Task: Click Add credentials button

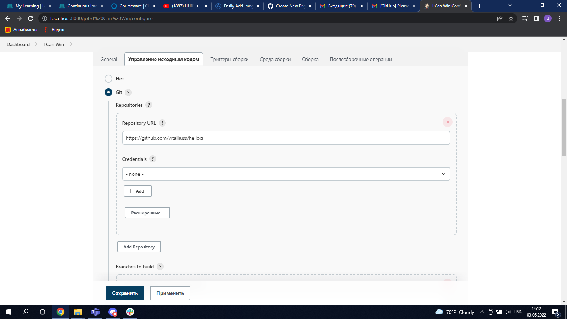Action: [x=138, y=191]
